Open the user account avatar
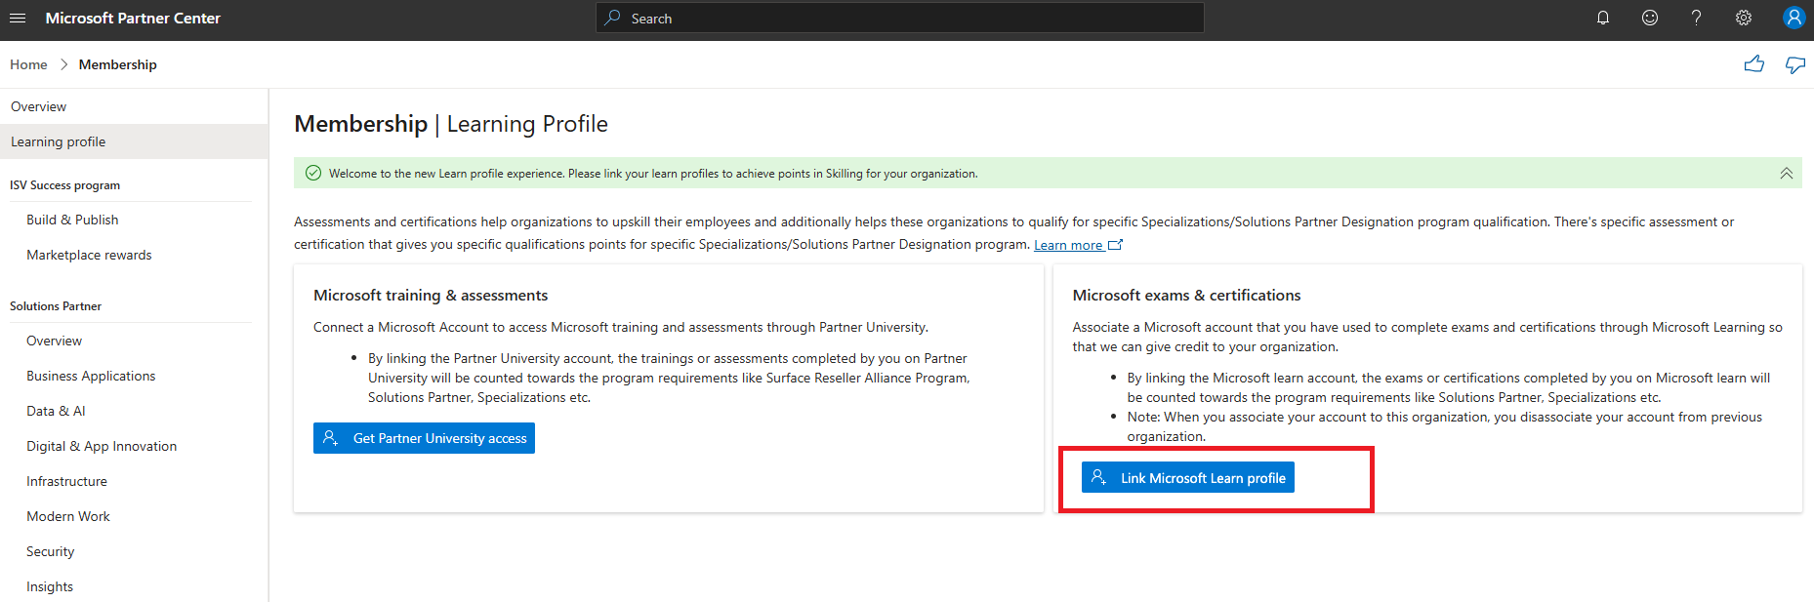The width and height of the screenshot is (1814, 602). pyautogui.click(x=1793, y=18)
